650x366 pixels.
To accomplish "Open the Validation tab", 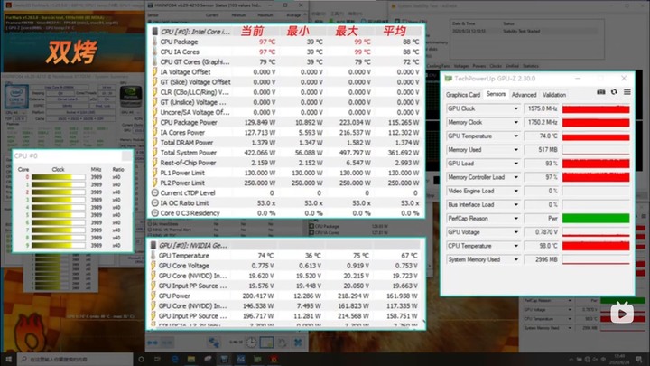I will [553, 95].
